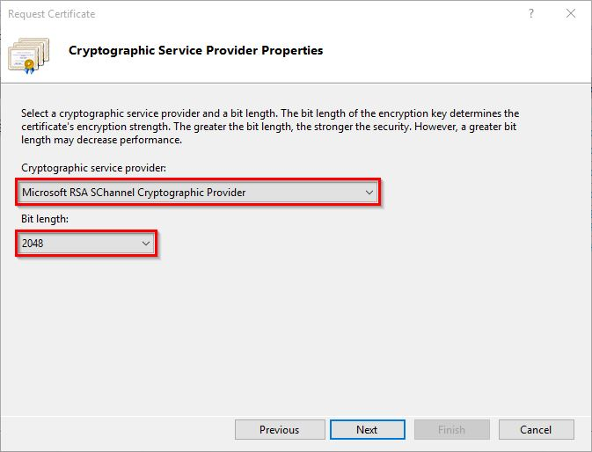Expand the cryptographic service provider arrow
The image size is (592, 452).
(x=369, y=193)
